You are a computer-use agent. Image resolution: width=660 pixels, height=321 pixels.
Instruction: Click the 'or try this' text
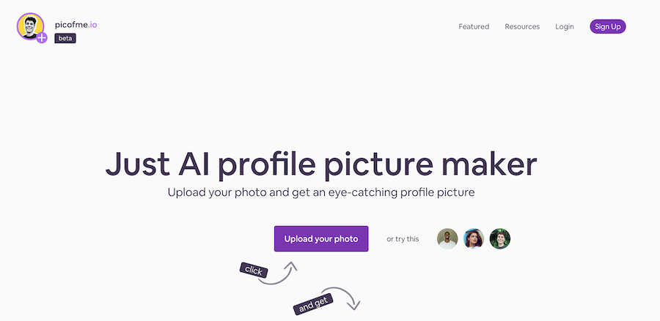tap(403, 239)
